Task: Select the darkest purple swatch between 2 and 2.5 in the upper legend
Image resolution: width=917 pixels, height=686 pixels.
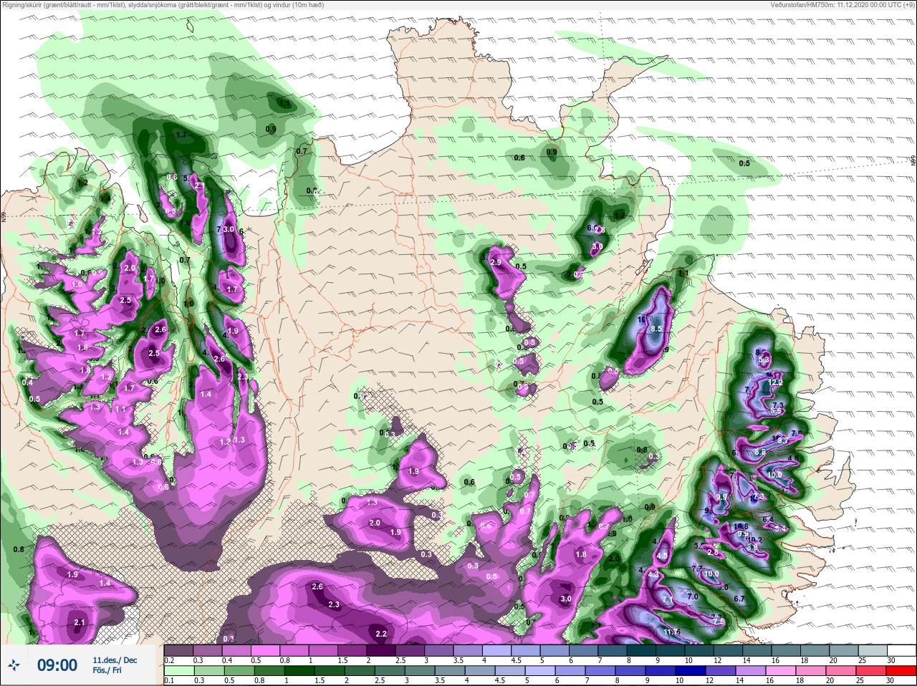Action: (x=381, y=650)
